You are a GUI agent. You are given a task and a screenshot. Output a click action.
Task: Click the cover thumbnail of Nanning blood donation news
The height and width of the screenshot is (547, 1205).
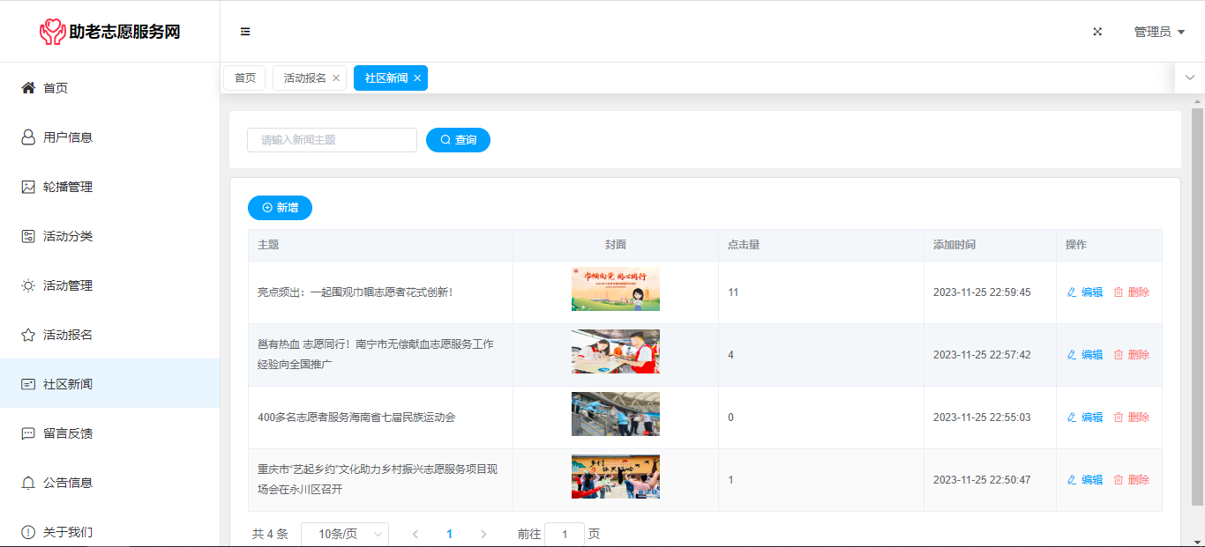615,351
